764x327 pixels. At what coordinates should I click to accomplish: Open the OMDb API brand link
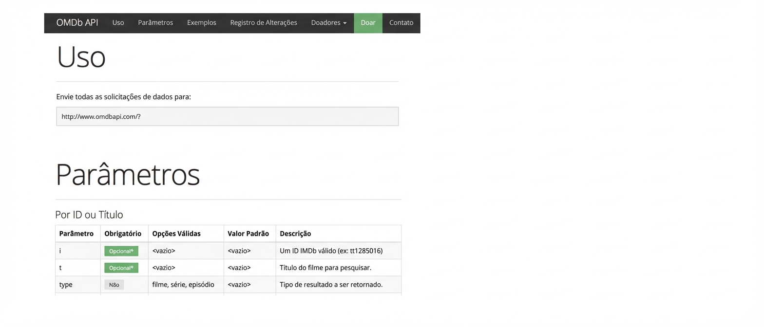pos(77,22)
